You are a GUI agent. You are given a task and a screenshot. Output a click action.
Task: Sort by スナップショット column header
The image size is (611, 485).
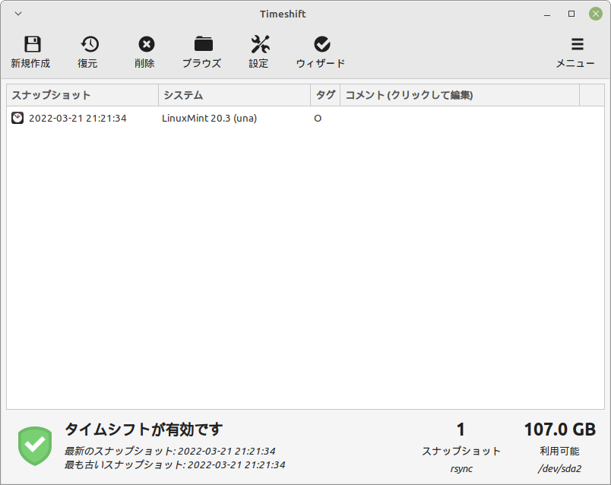pyautogui.click(x=82, y=95)
